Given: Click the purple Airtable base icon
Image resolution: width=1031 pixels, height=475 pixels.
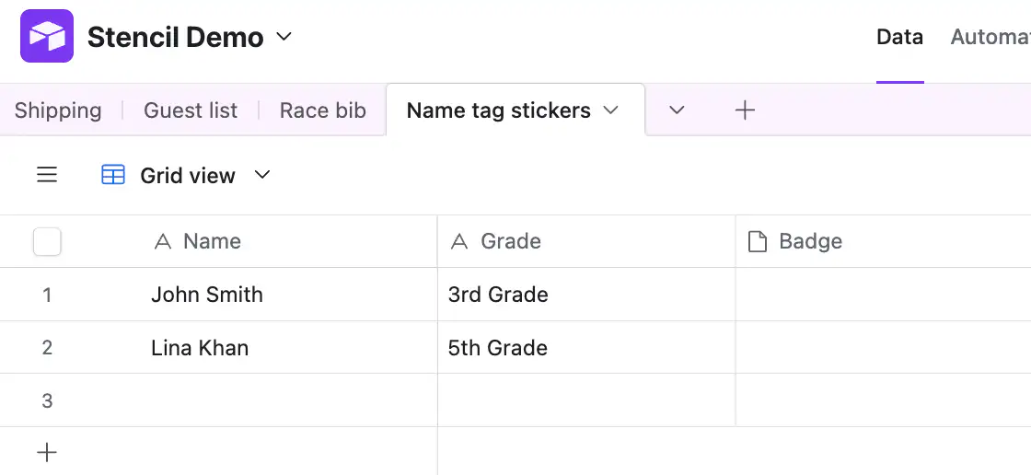Looking at the screenshot, I should [x=47, y=36].
